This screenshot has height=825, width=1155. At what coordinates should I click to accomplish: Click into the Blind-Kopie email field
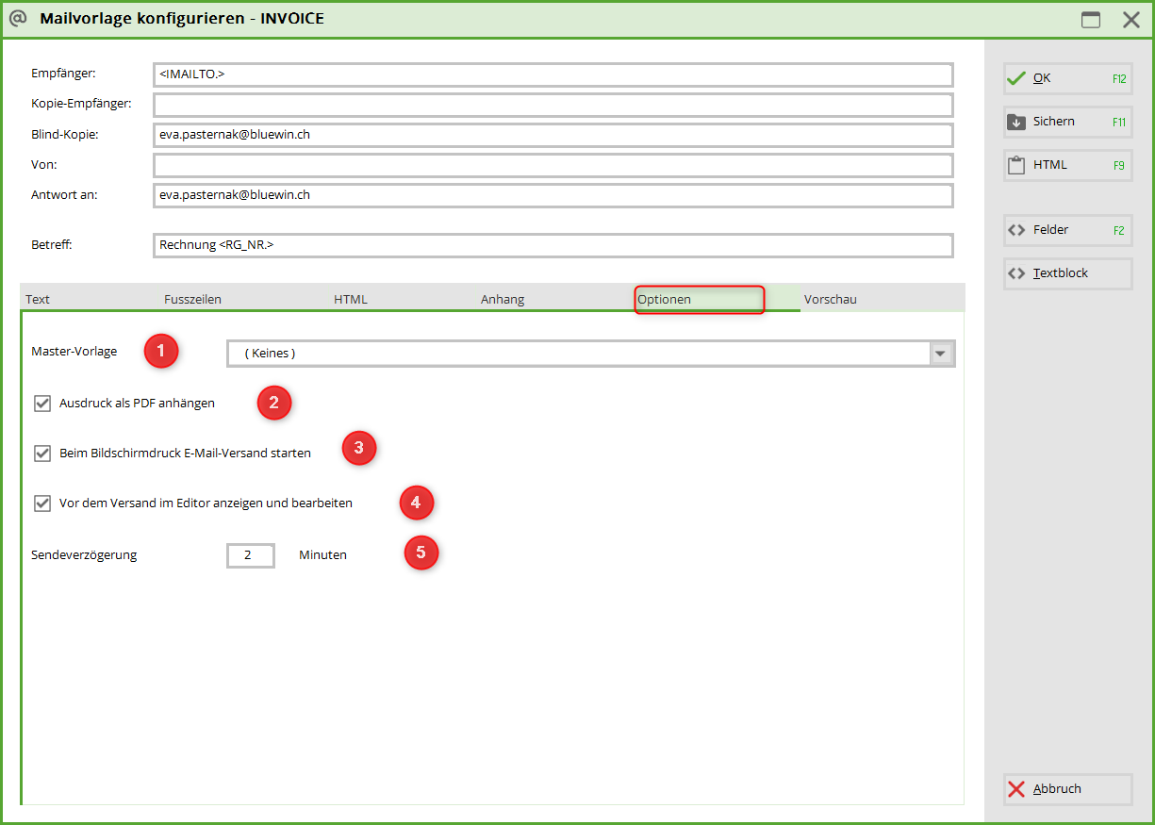(x=553, y=135)
